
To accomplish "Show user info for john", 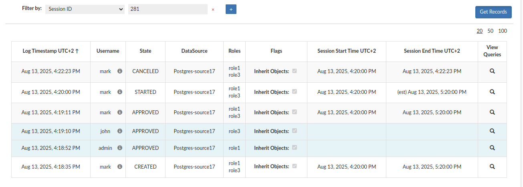I will click(119, 131).
